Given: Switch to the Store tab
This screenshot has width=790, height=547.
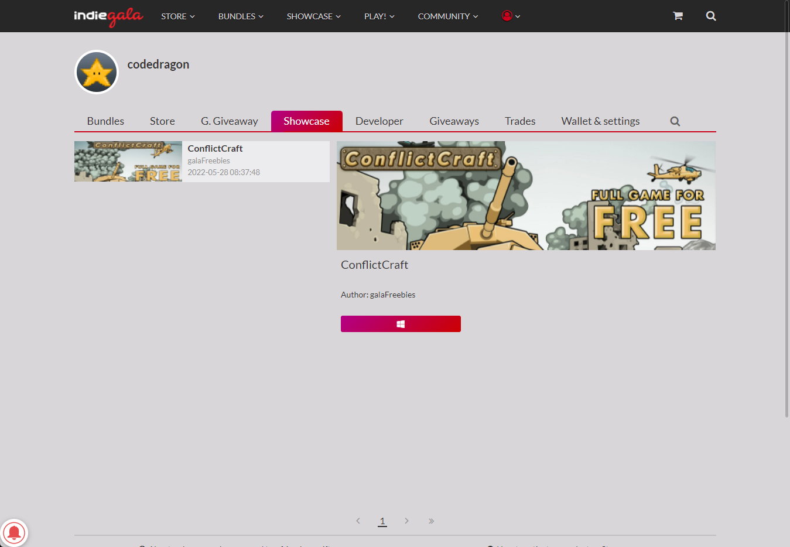Looking at the screenshot, I should (x=162, y=121).
